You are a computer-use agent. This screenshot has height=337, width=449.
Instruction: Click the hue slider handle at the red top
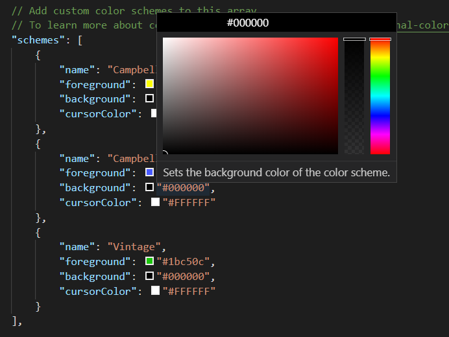tap(380, 39)
